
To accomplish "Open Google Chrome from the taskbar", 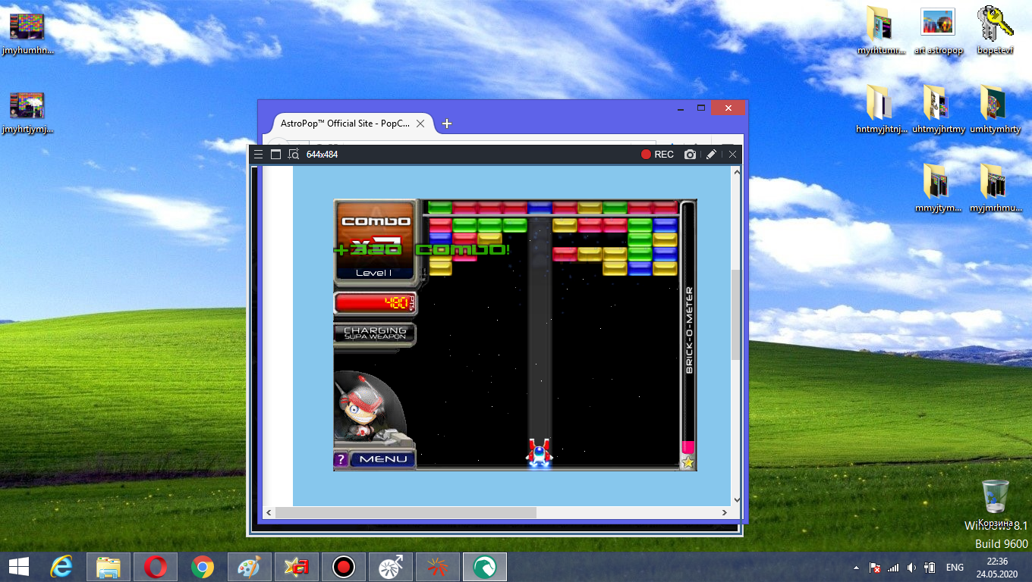I will point(203,566).
